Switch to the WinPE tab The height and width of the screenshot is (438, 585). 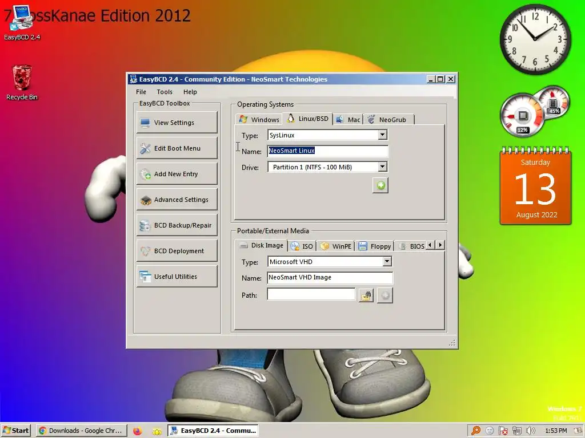336,246
